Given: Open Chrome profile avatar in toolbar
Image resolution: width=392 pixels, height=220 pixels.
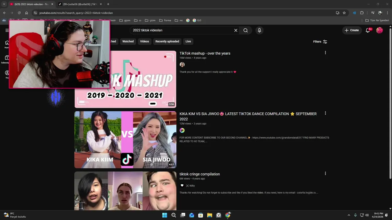Looking at the screenshot, I should coord(380,13).
